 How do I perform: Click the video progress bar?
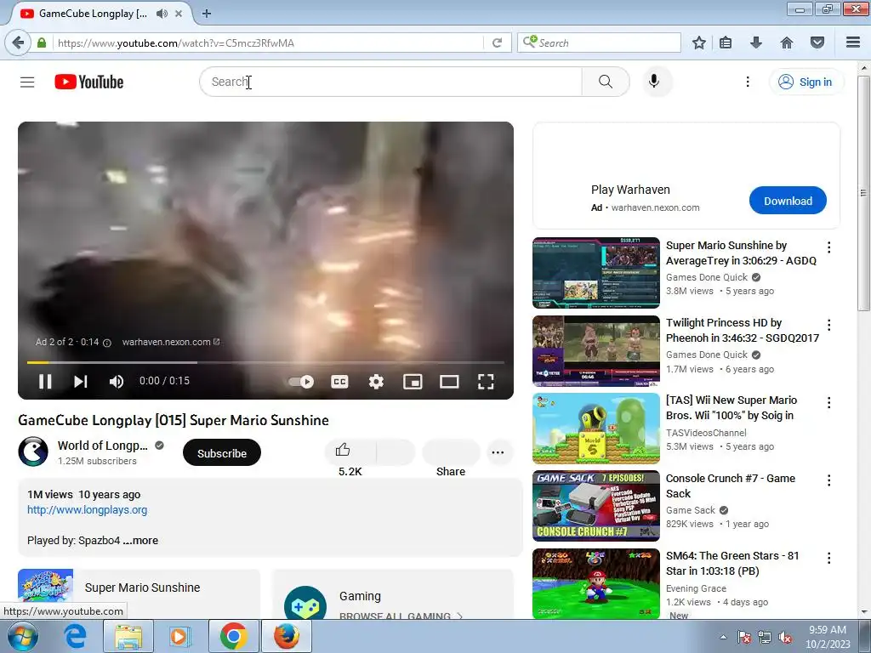[265, 362]
